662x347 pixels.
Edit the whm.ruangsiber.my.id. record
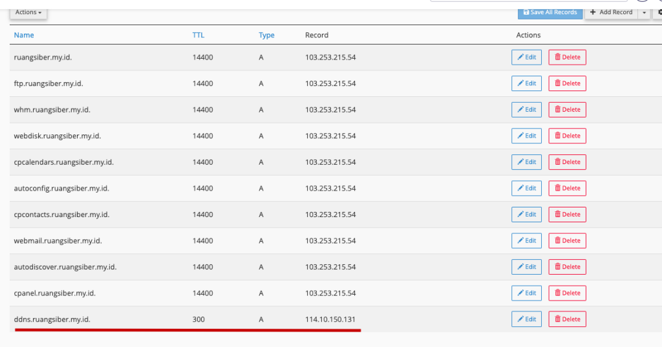[x=527, y=109]
